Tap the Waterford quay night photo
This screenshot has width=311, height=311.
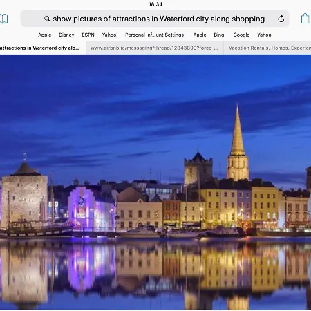[155, 182]
